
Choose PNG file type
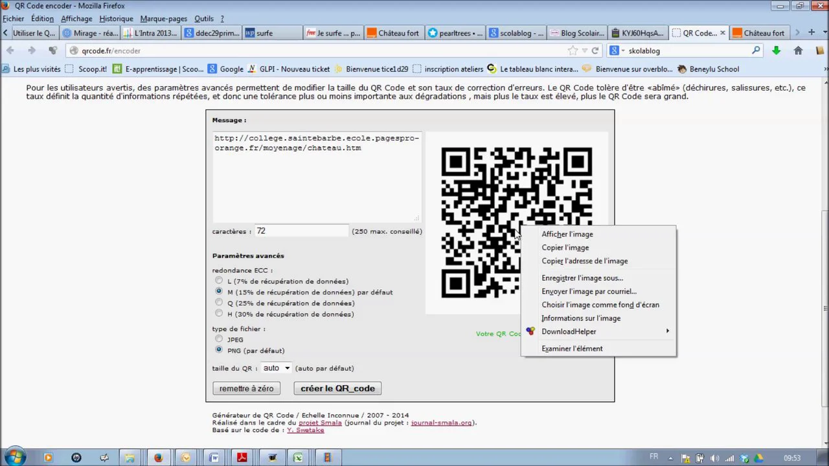(x=219, y=350)
